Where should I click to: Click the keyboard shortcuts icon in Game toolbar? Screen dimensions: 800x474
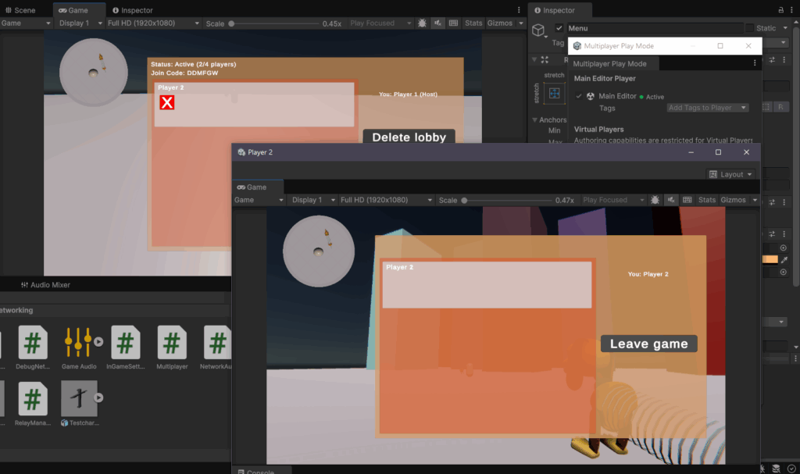(454, 23)
